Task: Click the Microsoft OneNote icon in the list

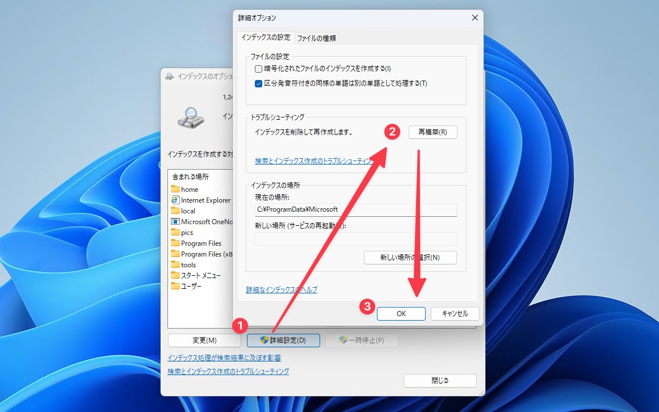Action: pyautogui.click(x=175, y=221)
